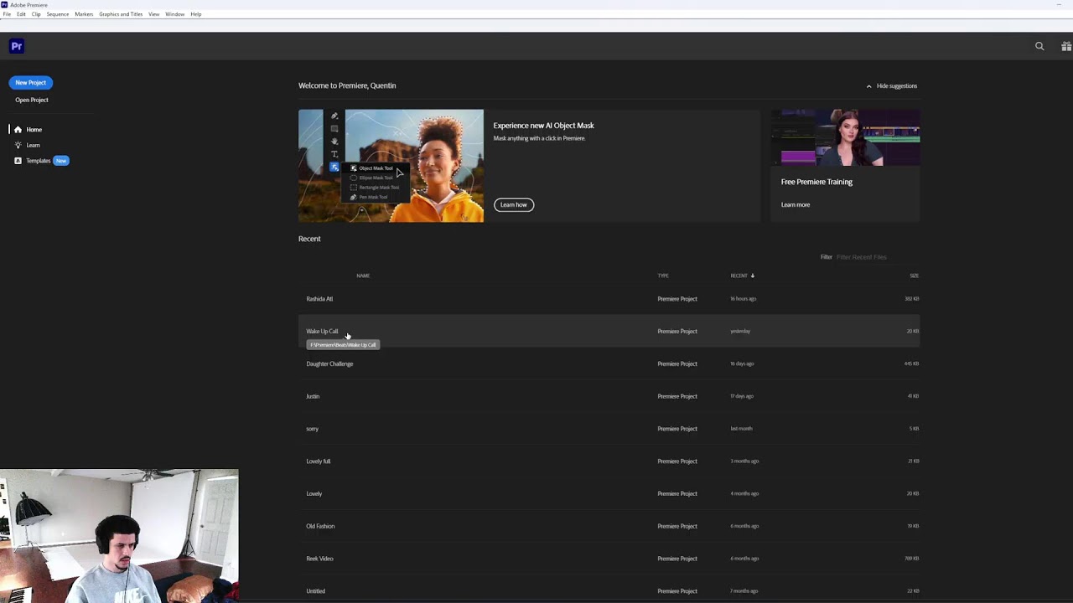Click the Free Premiere Training title

816,182
